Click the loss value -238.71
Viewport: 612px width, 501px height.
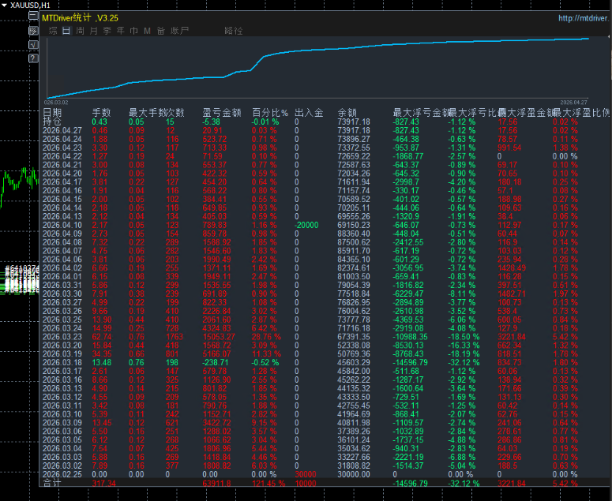216,362
